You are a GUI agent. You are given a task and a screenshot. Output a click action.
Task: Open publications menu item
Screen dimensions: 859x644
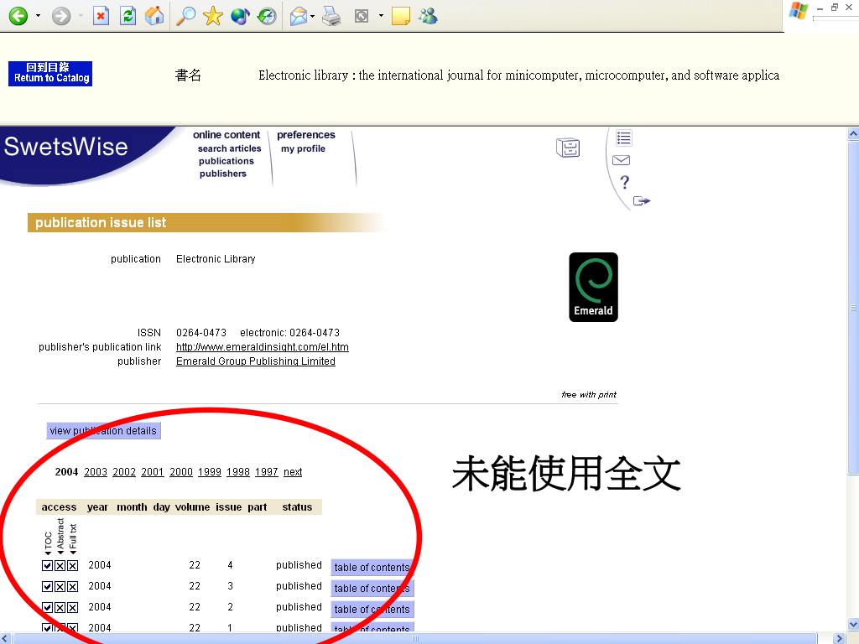(x=226, y=161)
